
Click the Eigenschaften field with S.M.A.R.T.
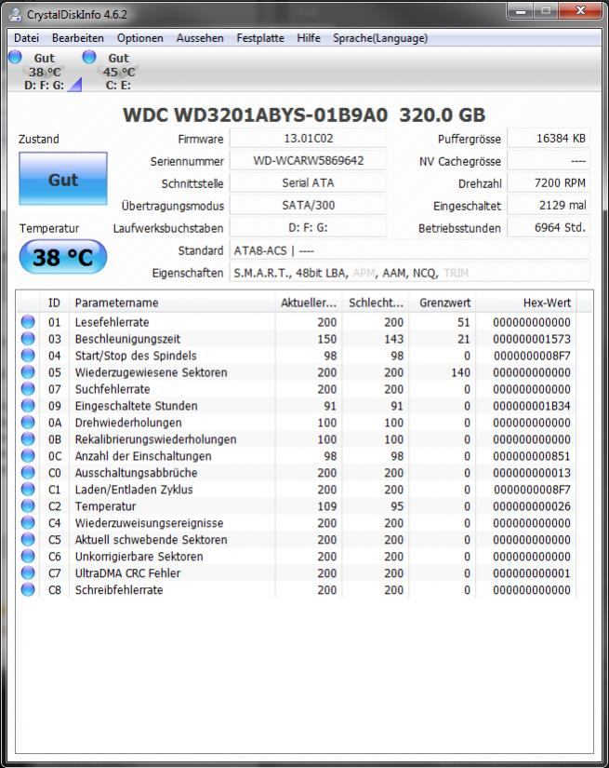[410, 273]
